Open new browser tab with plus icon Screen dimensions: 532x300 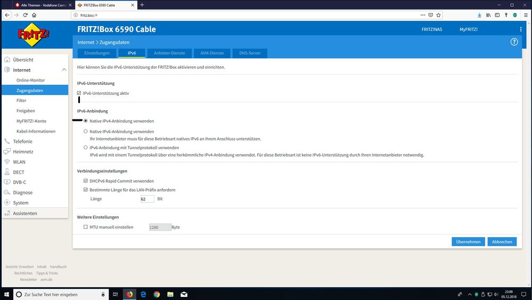pyautogui.click(x=142, y=5)
